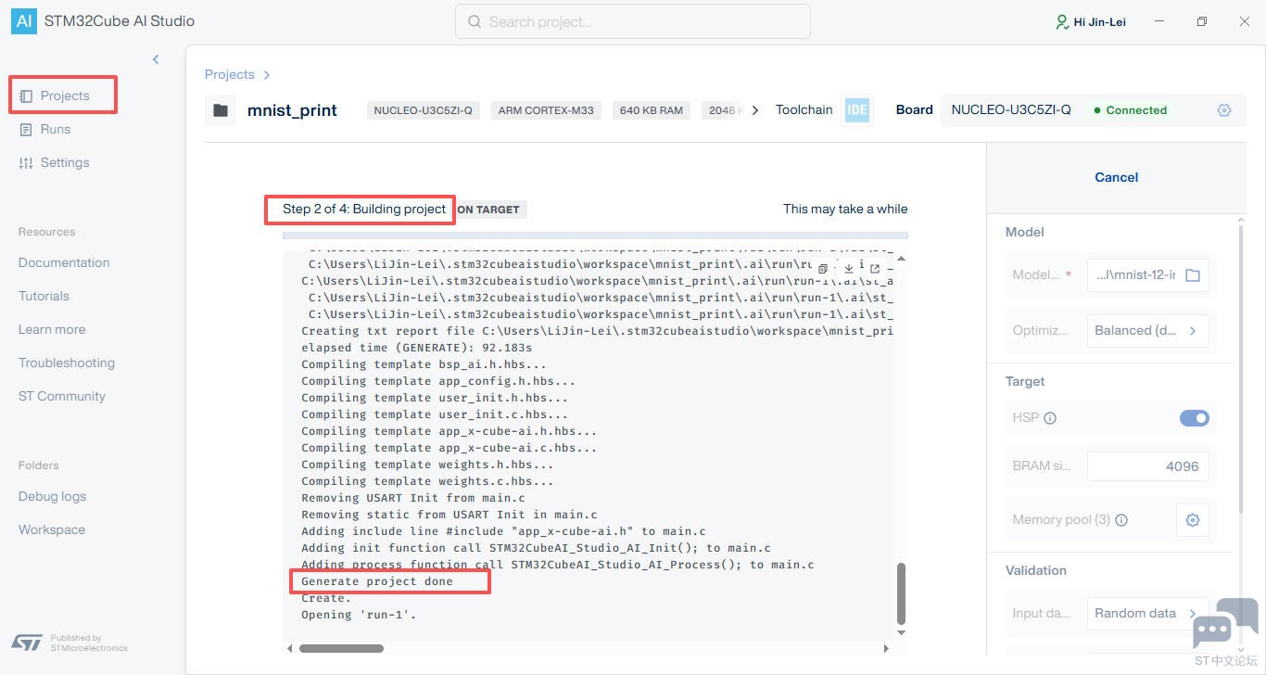The image size is (1266, 675).
Task: Click the 'Generate project done' log line
Action: click(x=377, y=581)
